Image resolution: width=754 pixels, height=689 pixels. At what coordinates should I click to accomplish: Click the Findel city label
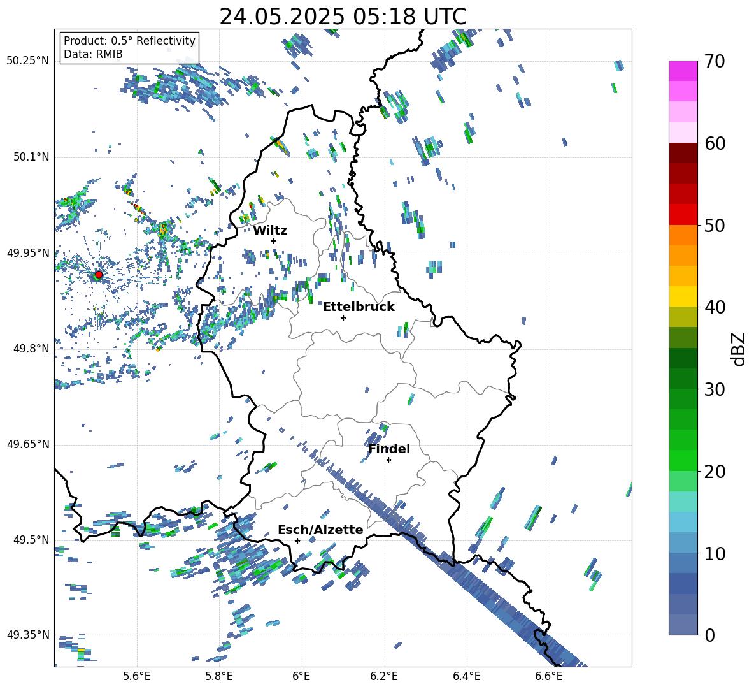(x=389, y=449)
